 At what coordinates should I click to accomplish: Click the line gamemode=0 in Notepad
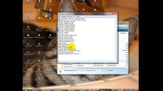click(x=63, y=46)
